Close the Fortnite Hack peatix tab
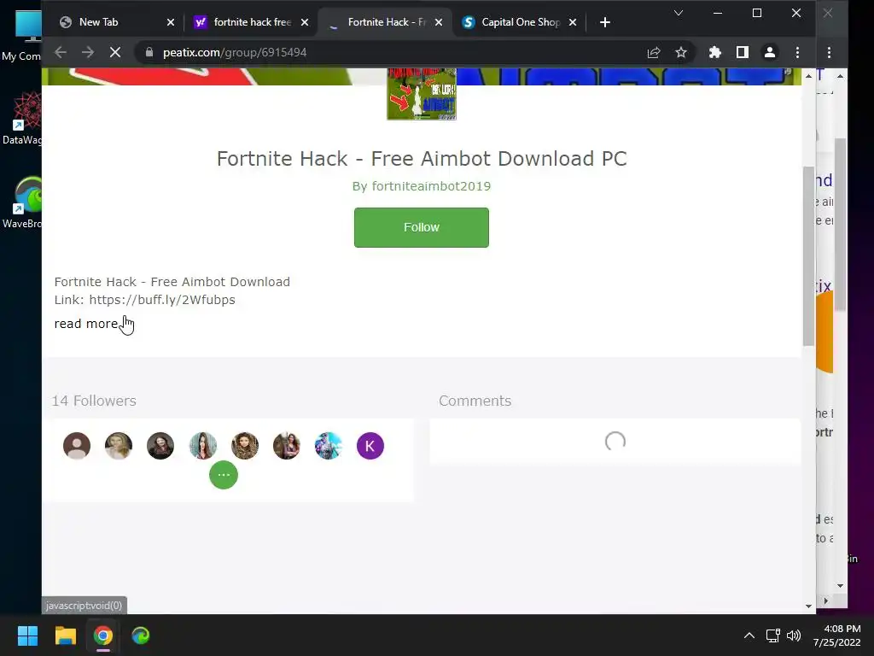Viewport: 874px width, 656px height. (x=439, y=22)
